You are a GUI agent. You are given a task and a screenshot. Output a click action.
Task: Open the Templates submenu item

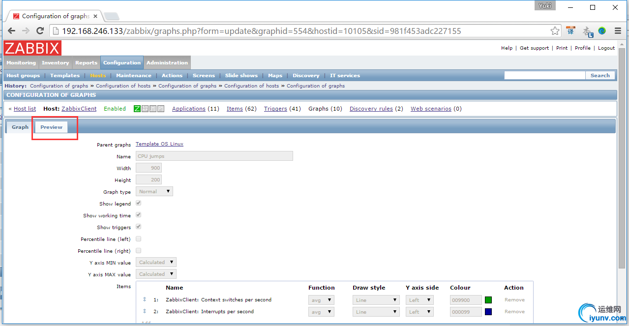coord(65,76)
